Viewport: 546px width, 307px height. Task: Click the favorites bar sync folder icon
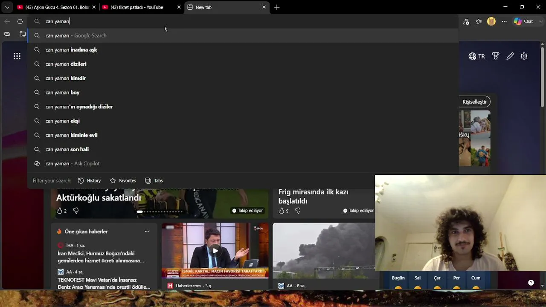coord(23,34)
